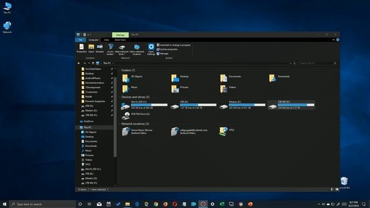This screenshot has width=370, height=208.
Task: Select the DVD RW Drive (G:)
Action: coord(136,116)
